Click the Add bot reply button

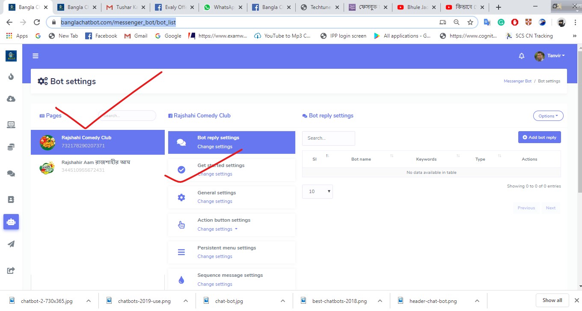coord(540,137)
